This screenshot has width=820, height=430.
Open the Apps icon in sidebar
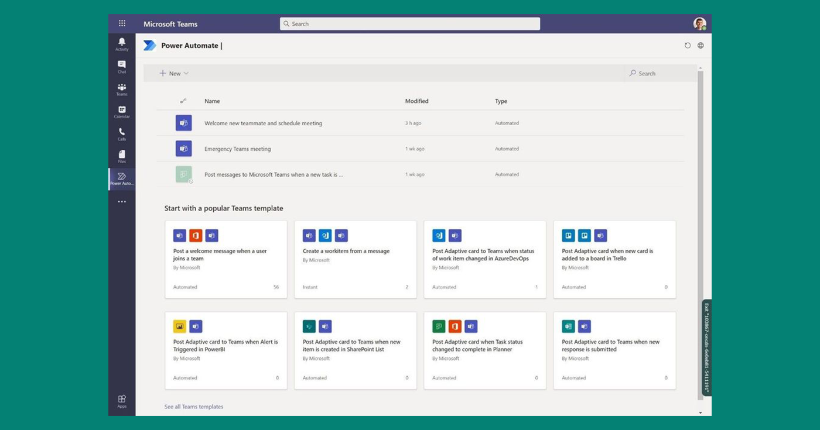(122, 401)
